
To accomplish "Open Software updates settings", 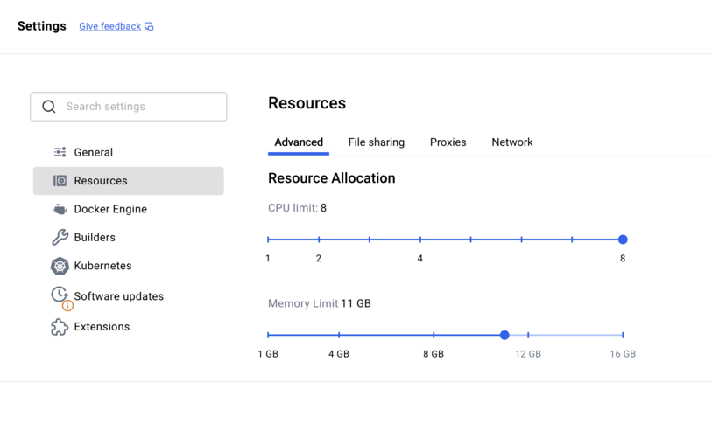I will (x=129, y=296).
